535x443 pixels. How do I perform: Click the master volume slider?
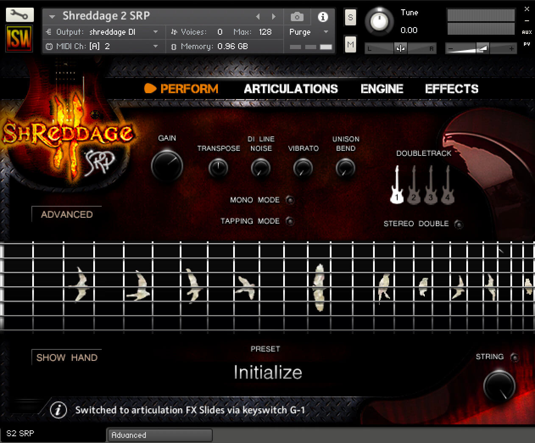click(481, 49)
